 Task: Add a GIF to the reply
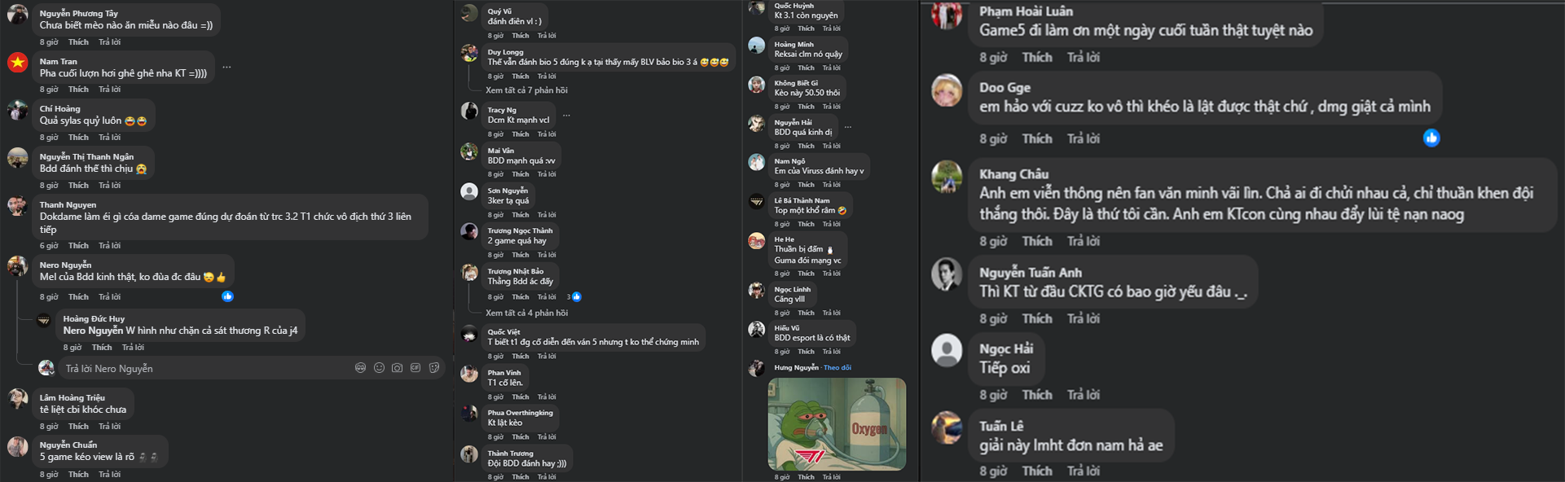click(x=415, y=368)
